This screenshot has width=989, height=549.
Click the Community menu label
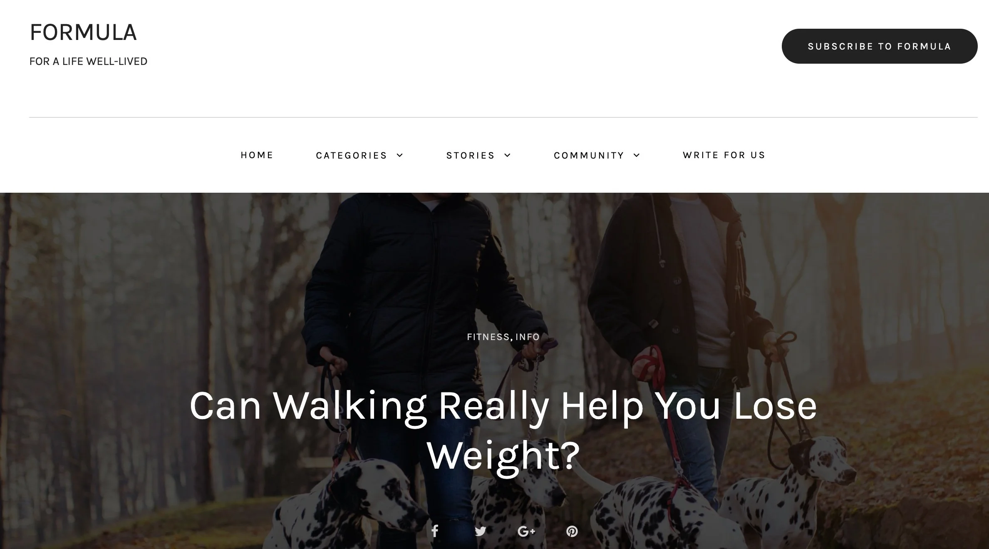point(589,155)
